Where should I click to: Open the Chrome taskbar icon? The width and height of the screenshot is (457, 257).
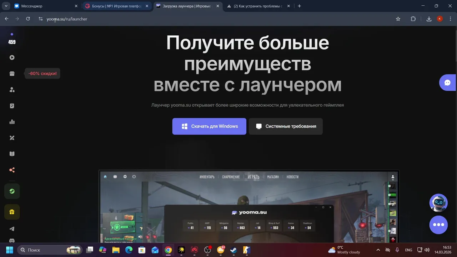(x=168, y=250)
